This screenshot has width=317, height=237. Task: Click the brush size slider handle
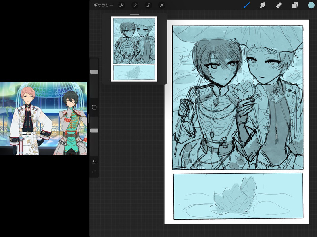point(94,72)
